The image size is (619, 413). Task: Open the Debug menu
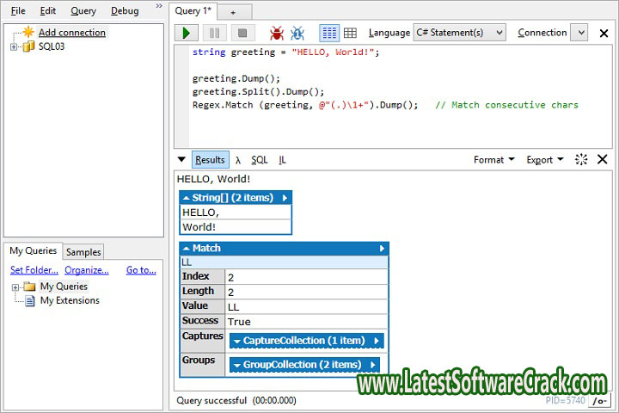click(125, 10)
